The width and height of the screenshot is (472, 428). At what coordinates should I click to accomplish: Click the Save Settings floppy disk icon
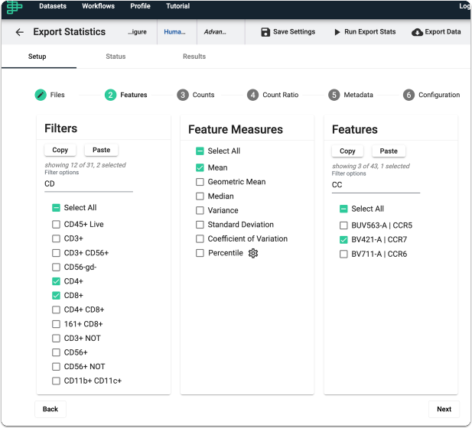click(265, 32)
